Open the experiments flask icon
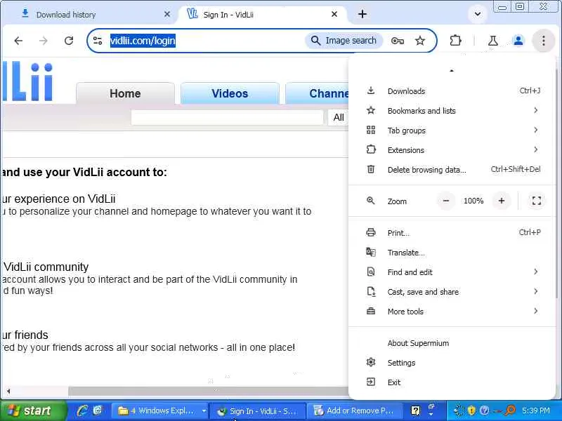This screenshot has width=562, height=421. pos(493,41)
